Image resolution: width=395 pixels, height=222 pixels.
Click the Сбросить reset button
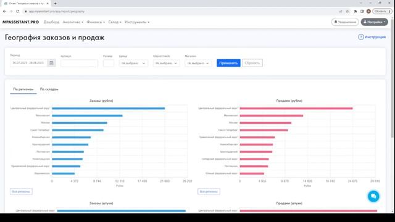tap(252, 63)
